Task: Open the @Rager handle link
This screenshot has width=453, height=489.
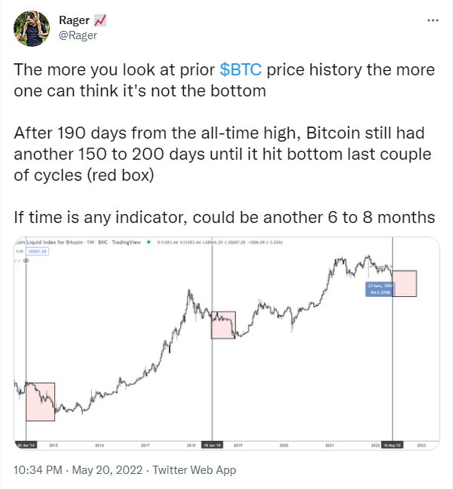Action: coord(78,35)
